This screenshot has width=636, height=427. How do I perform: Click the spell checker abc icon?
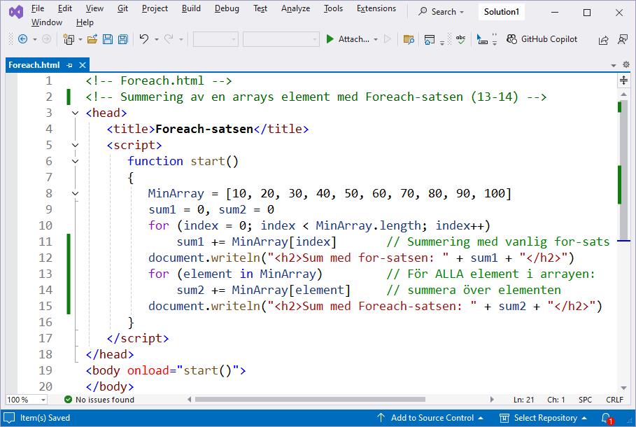point(460,40)
